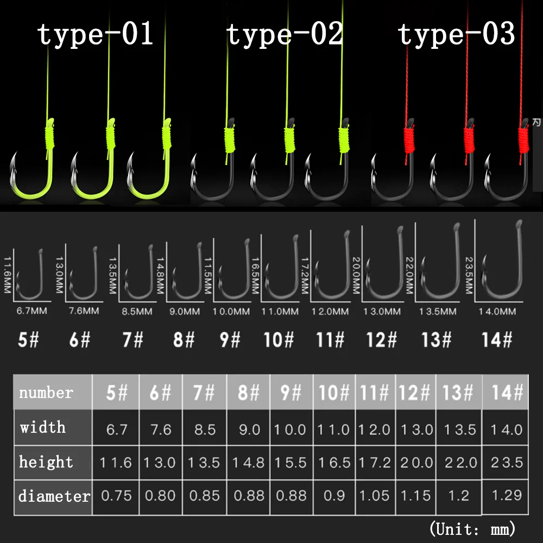Click the vertical 14.8MM height label
The image size is (543, 543).
160,276
